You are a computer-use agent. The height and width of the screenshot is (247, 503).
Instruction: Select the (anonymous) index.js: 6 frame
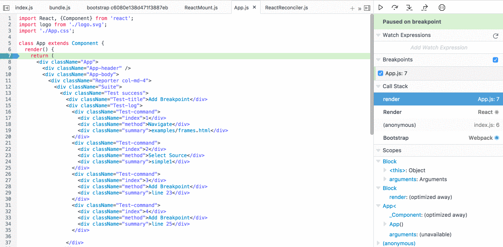point(438,125)
